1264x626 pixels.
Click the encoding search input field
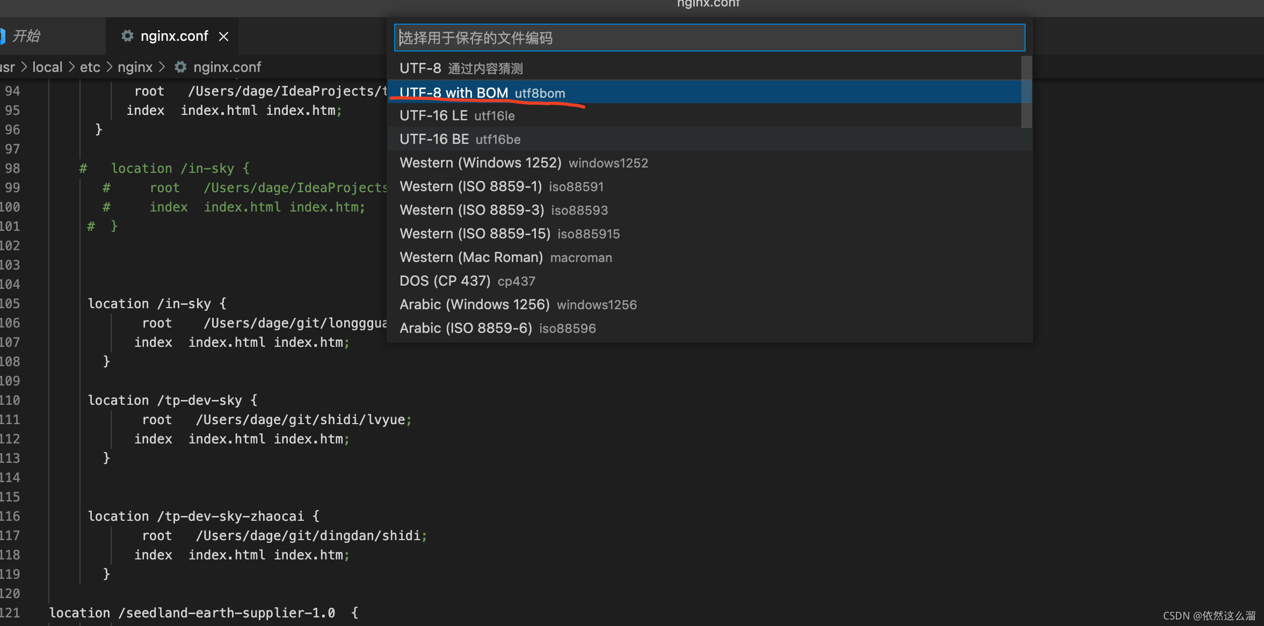(x=709, y=38)
